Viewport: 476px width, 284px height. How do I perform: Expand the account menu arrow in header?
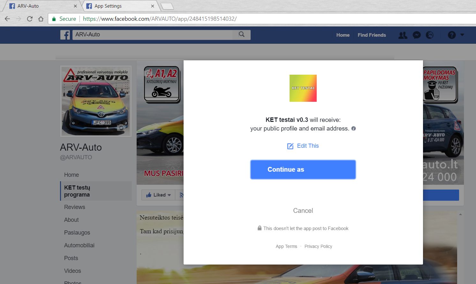(462, 35)
